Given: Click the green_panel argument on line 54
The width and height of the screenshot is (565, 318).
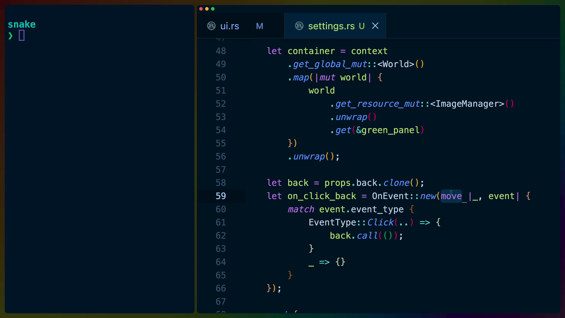Looking at the screenshot, I should pos(390,130).
